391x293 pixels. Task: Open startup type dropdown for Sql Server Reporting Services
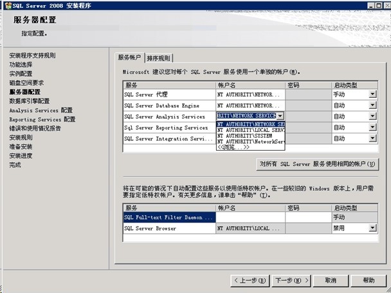coord(372,127)
